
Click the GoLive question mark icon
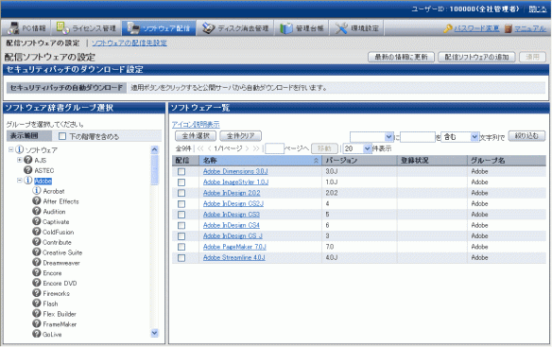point(37,334)
